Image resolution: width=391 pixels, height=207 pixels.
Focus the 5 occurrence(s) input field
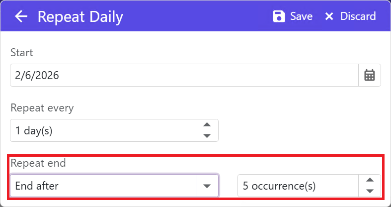point(298,186)
